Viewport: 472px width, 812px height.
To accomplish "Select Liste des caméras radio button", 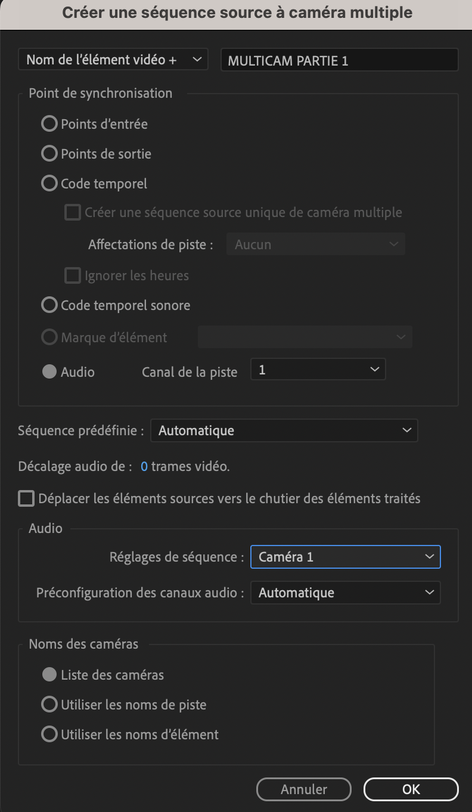I will [x=49, y=675].
